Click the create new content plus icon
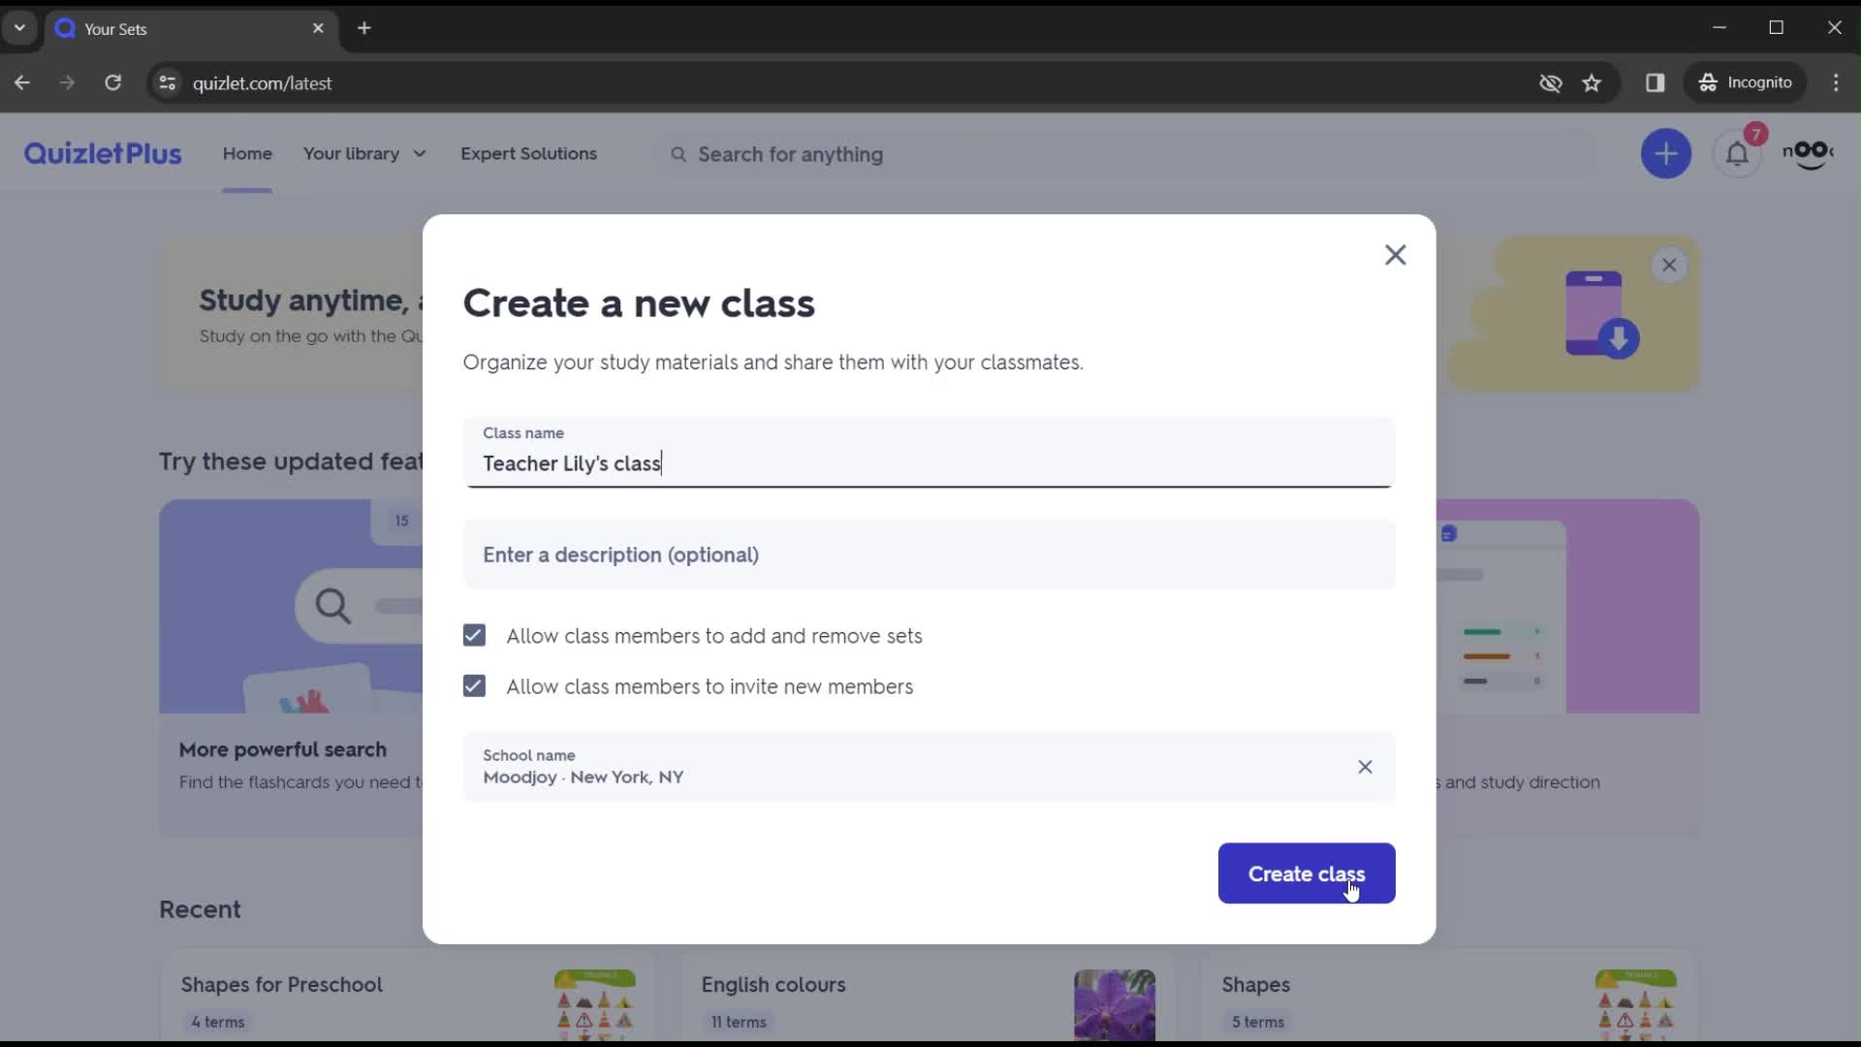 (x=1665, y=153)
